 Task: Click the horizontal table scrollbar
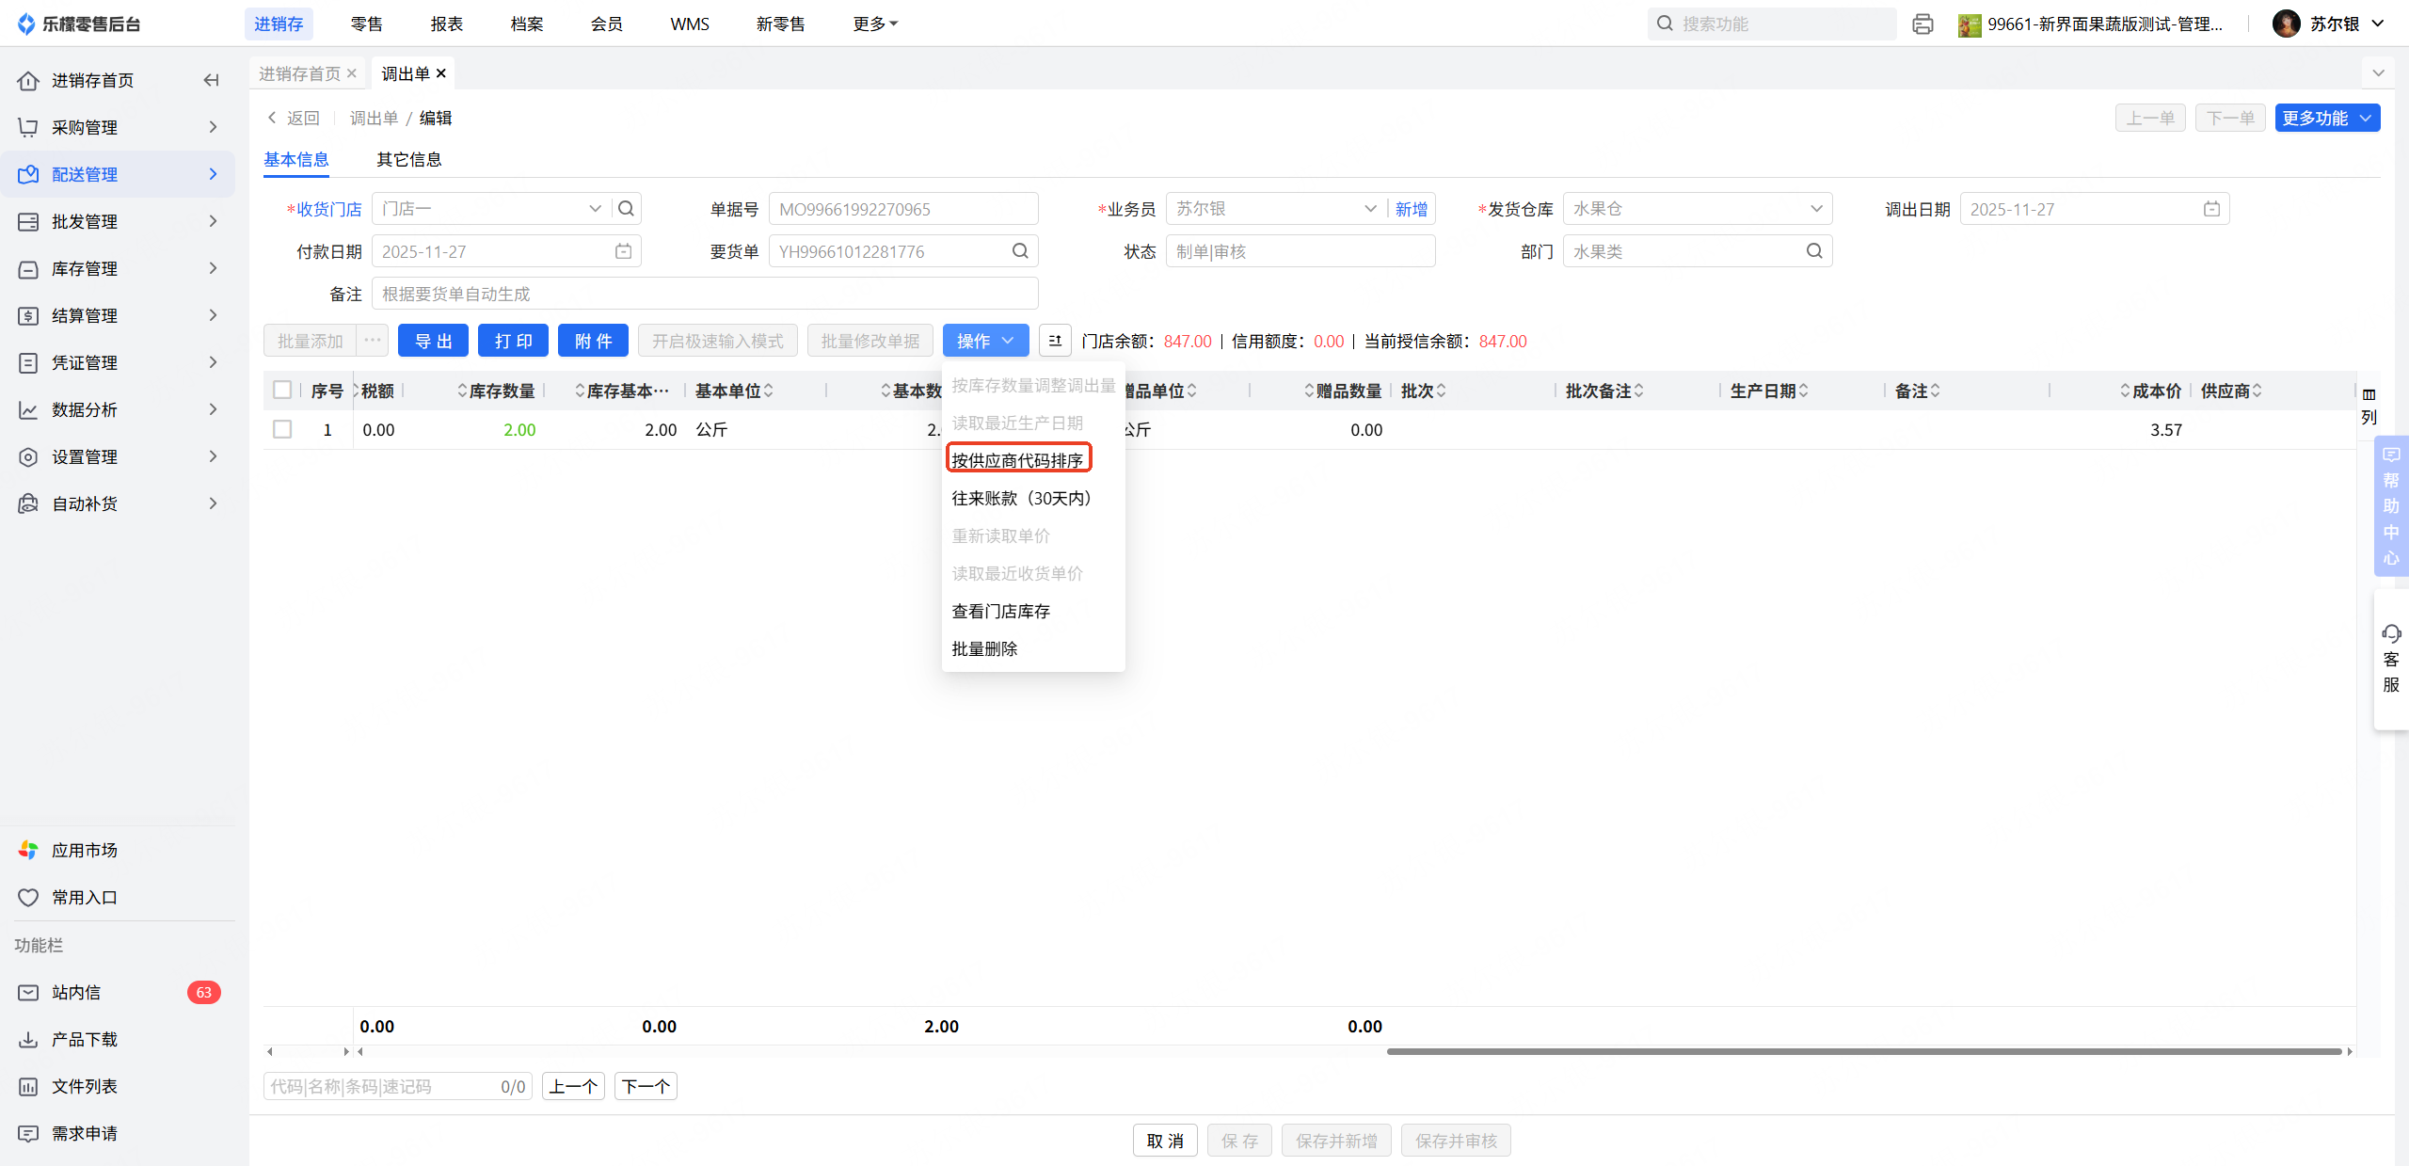click(x=1863, y=1051)
